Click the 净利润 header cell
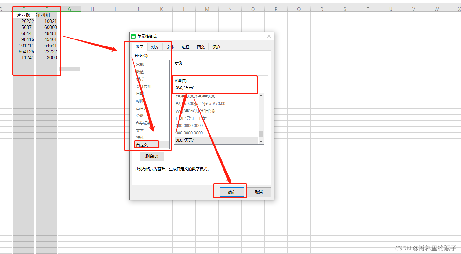Viewport: 461px width, 254px height. point(47,15)
